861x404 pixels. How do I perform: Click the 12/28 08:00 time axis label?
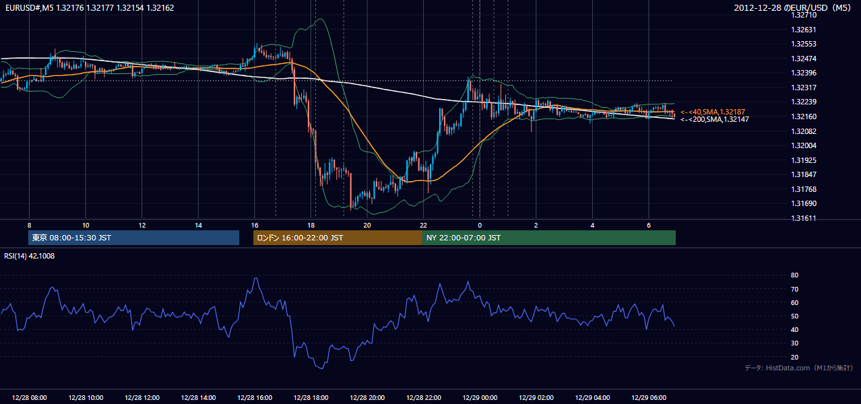pyautogui.click(x=30, y=398)
